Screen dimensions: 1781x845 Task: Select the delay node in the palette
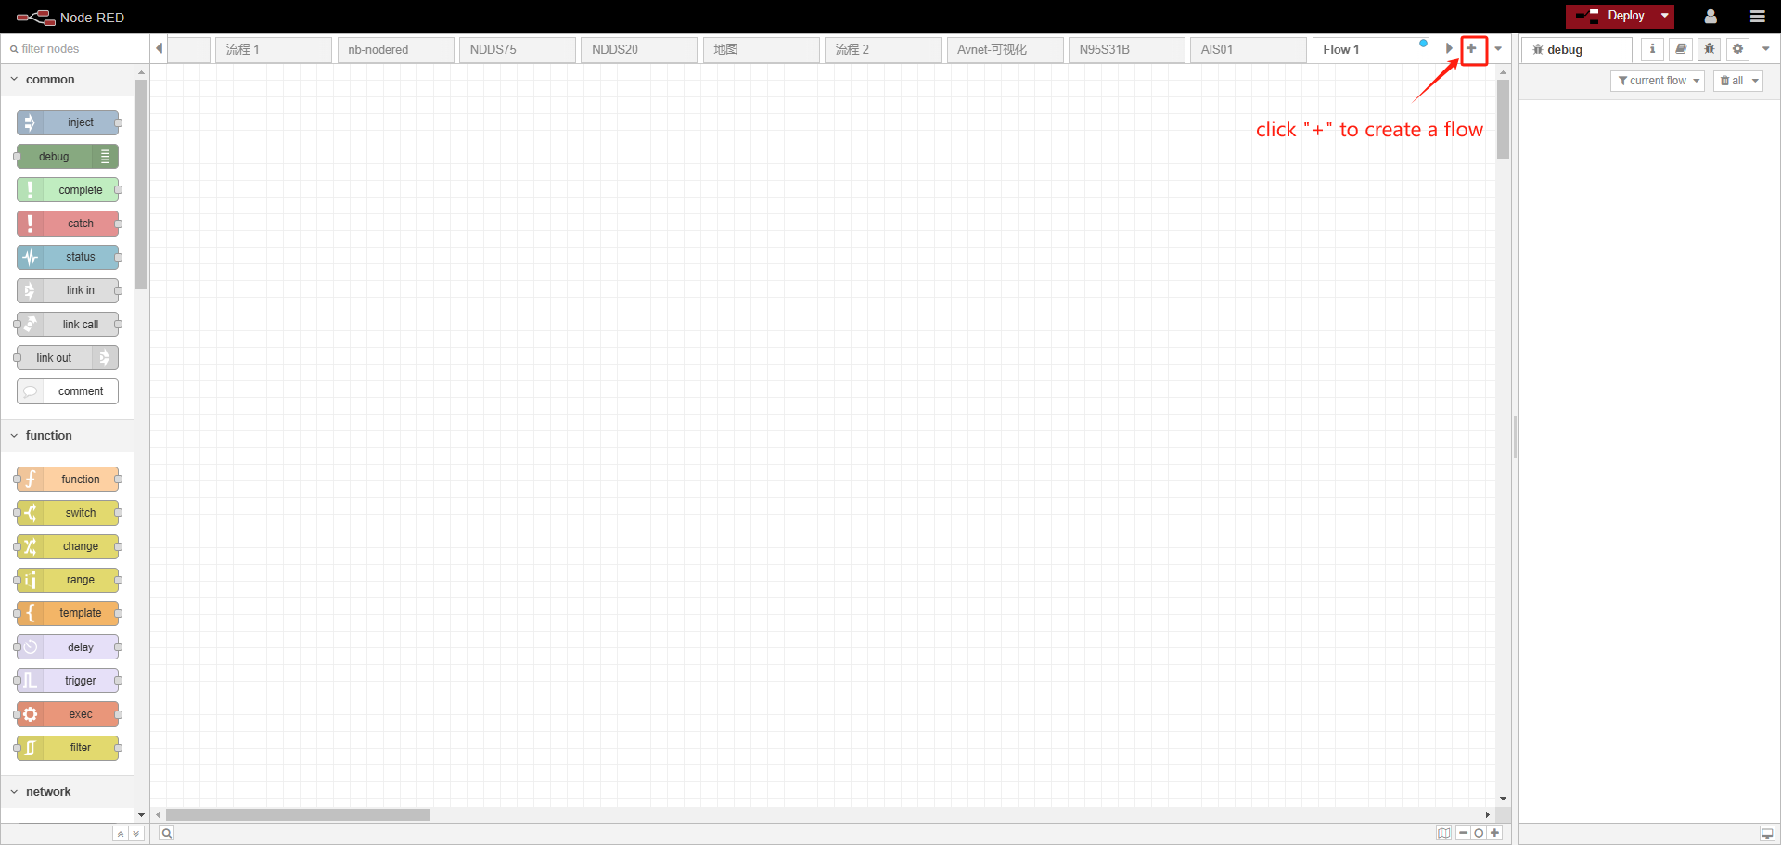click(68, 647)
